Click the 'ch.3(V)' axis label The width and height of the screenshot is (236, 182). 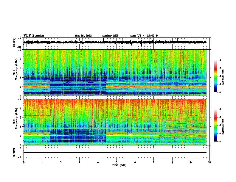14,153
